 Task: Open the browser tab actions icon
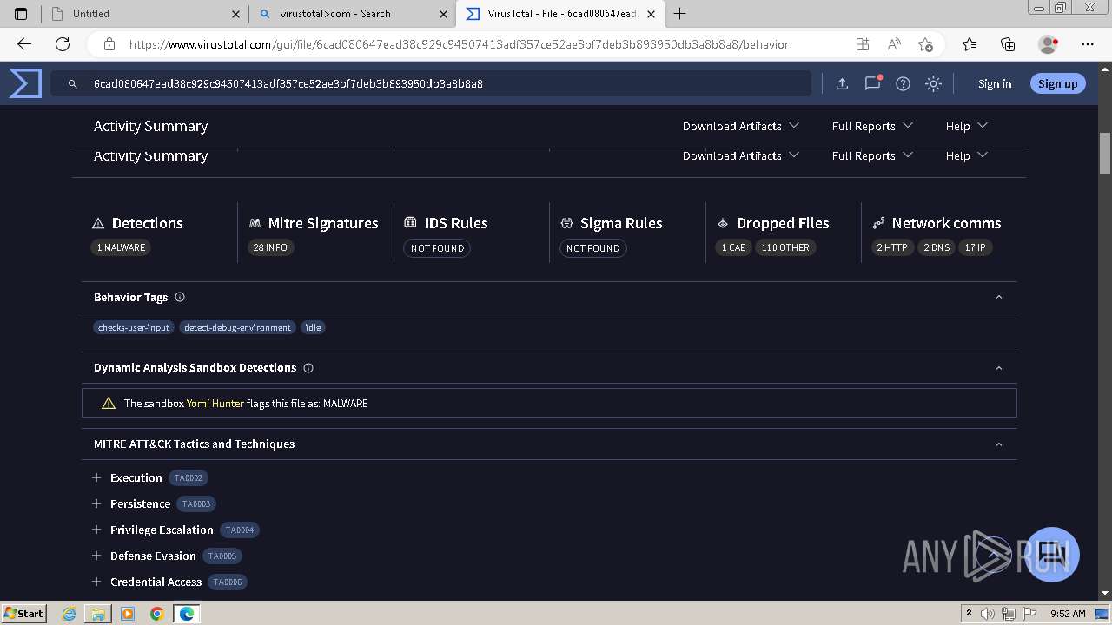[22, 14]
